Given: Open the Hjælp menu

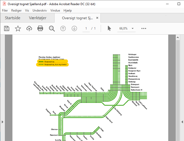Looking at the screenshot, I should click(x=68, y=11).
